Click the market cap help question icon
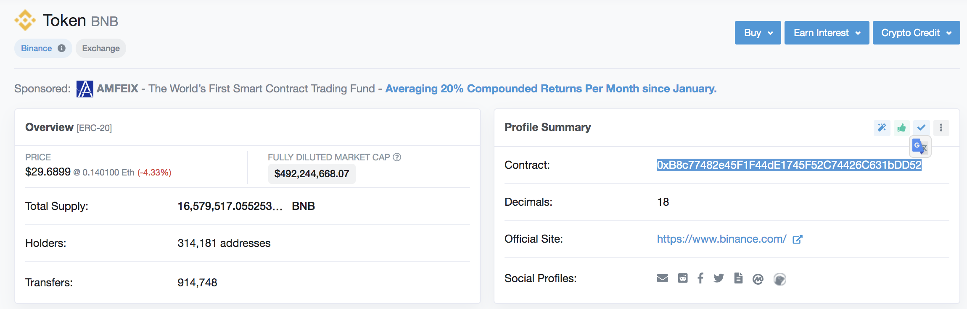Screen dimensions: 967x309 coord(397,157)
